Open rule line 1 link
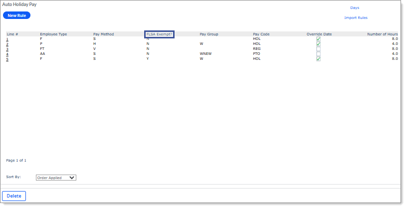The width and height of the screenshot is (406, 208). tap(7, 39)
